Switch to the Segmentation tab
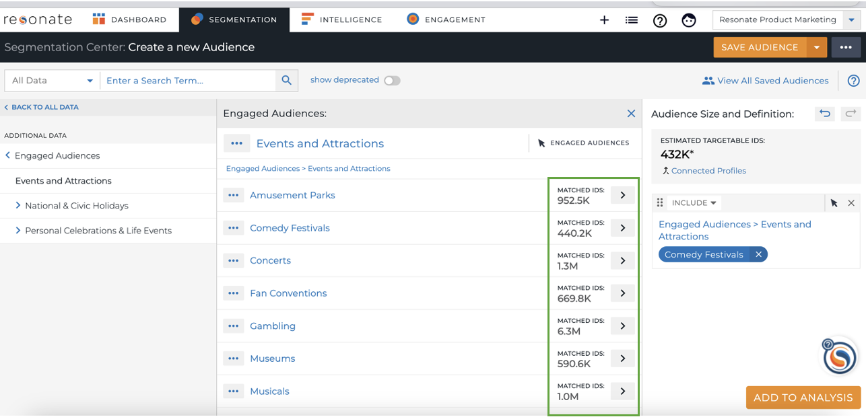The width and height of the screenshot is (866, 417). (x=234, y=20)
